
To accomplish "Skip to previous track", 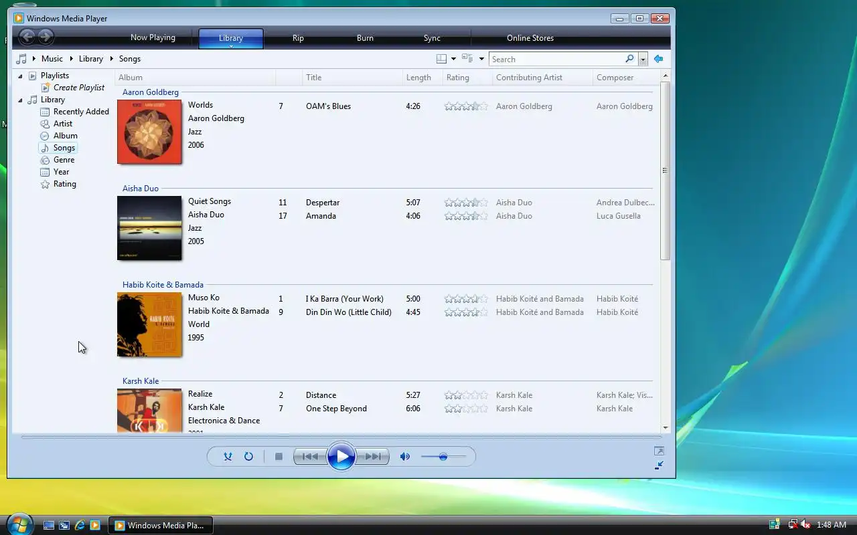I will 310,456.
